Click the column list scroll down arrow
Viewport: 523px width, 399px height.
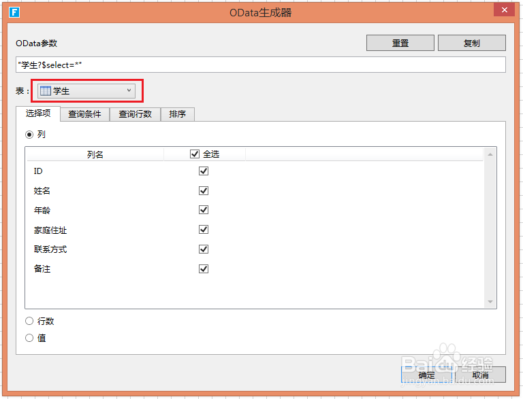490,302
